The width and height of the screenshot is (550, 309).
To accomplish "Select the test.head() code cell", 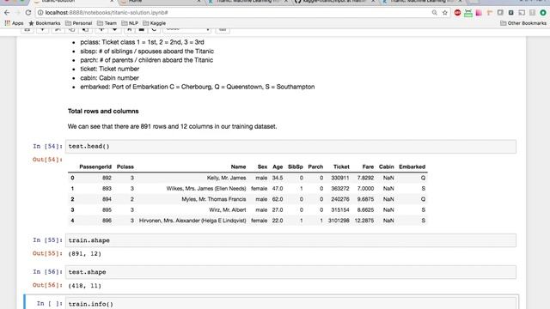I will click(290, 147).
